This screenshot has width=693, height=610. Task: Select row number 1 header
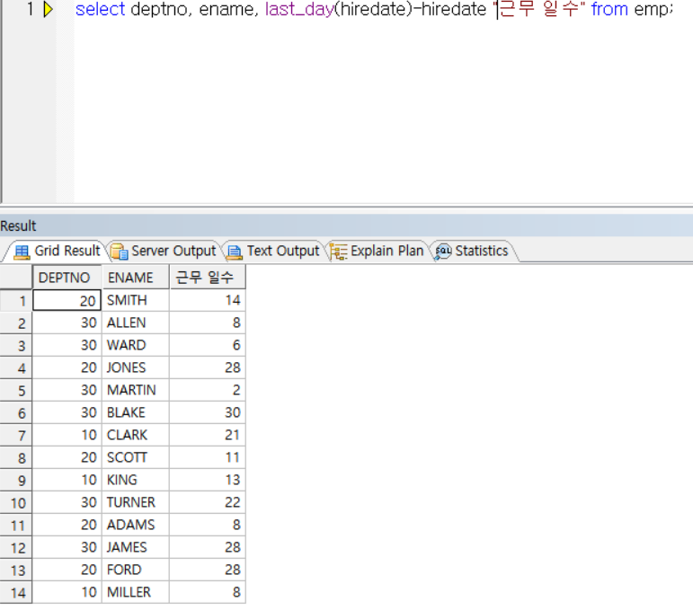tap(16, 301)
